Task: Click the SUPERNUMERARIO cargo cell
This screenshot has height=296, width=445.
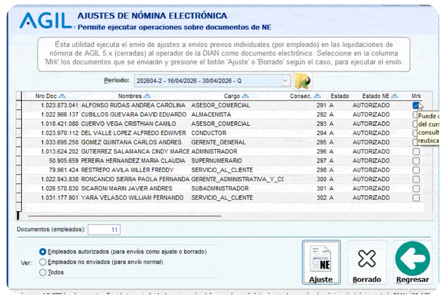Action: [217, 161]
